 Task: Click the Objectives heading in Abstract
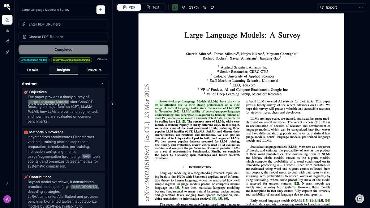(38, 92)
